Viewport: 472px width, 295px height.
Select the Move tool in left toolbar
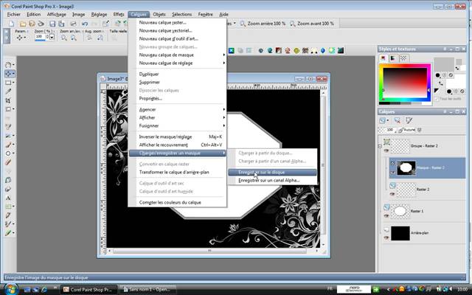click(x=9, y=74)
